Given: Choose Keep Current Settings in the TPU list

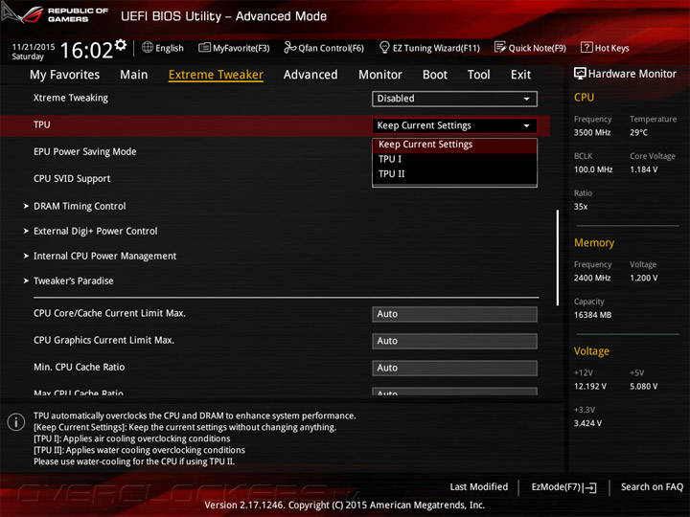Looking at the screenshot, I should tap(454, 145).
